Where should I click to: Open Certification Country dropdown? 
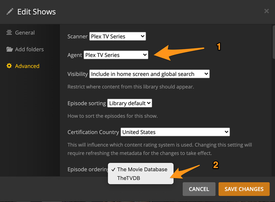click(175, 132)
